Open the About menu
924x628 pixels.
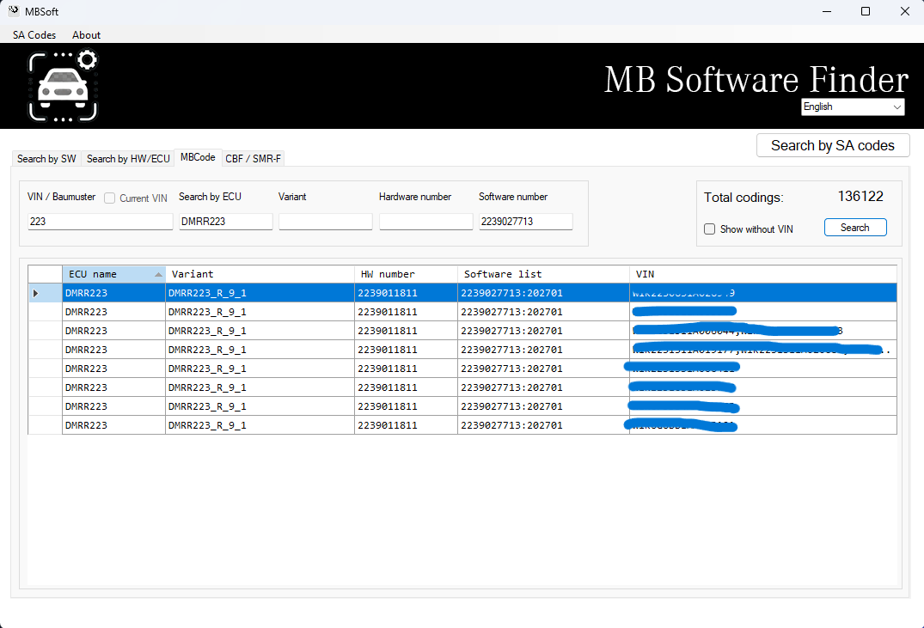pyautogui.click(x=86, y=35)
